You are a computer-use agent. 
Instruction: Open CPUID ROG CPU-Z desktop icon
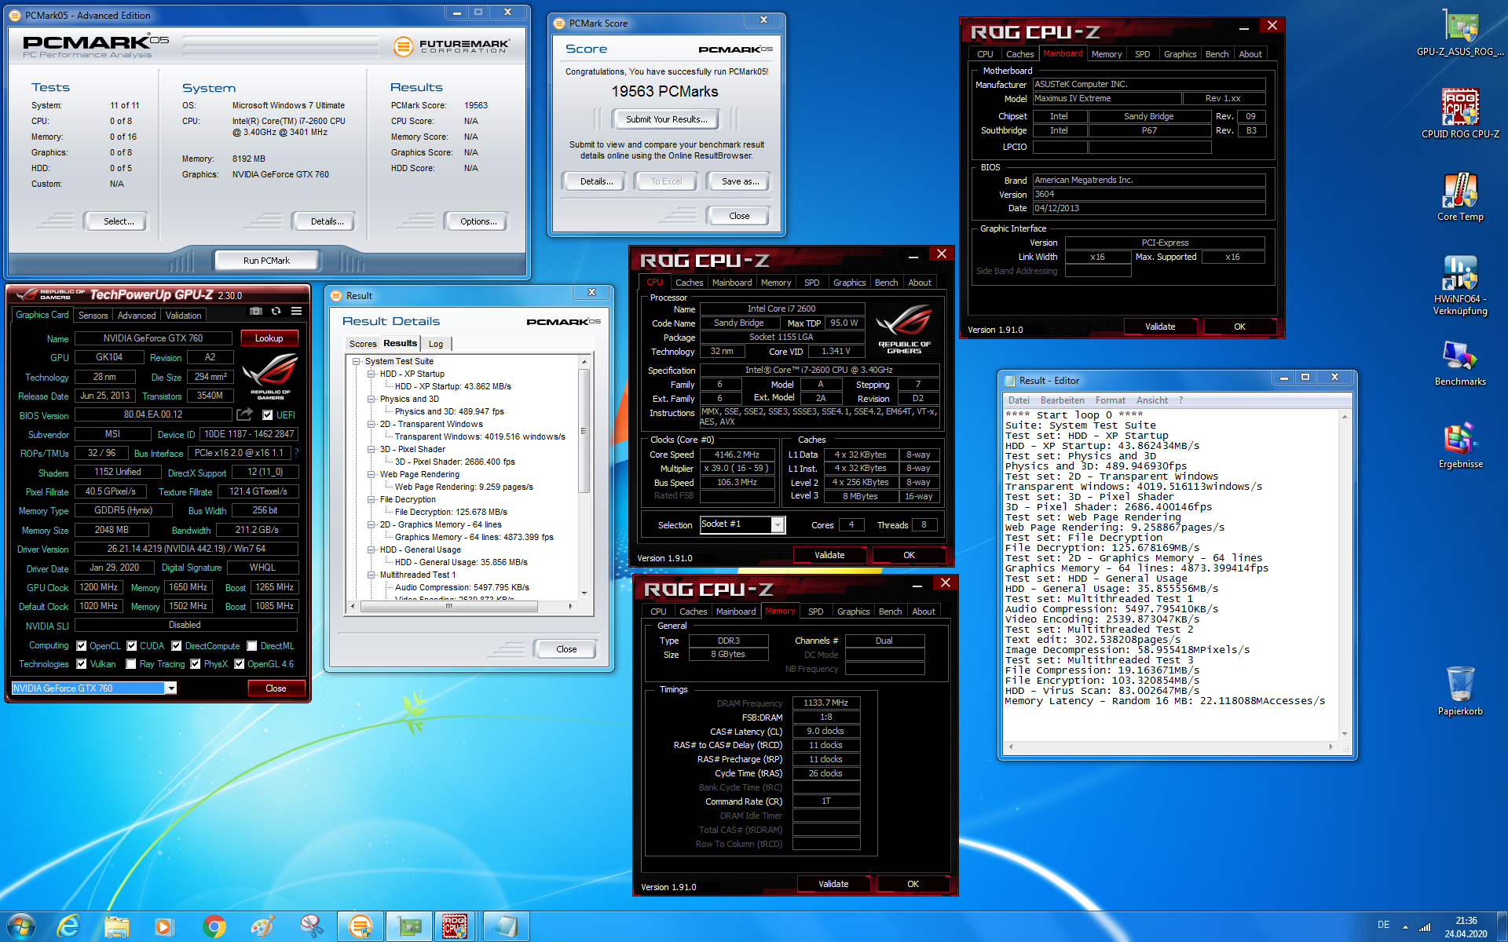click(1460, 113)
